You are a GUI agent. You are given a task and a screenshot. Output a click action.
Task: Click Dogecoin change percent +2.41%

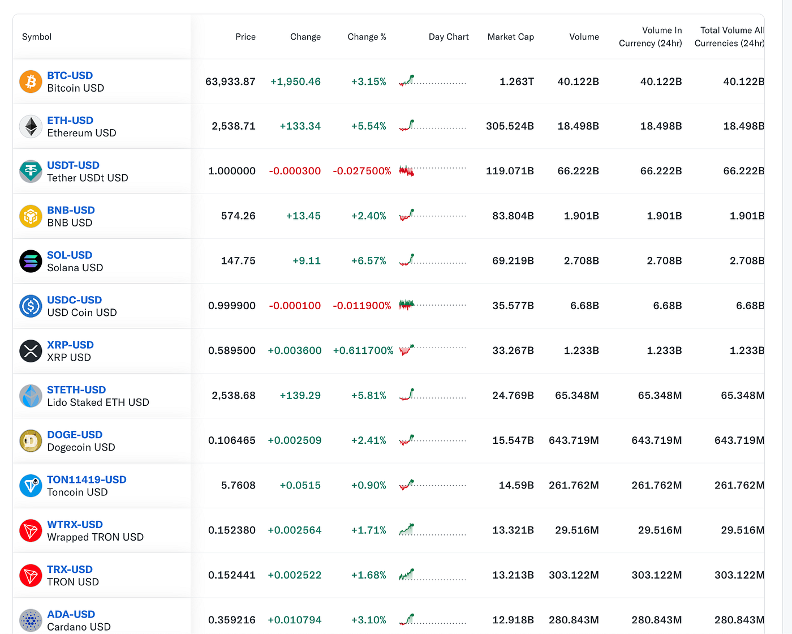369,440
